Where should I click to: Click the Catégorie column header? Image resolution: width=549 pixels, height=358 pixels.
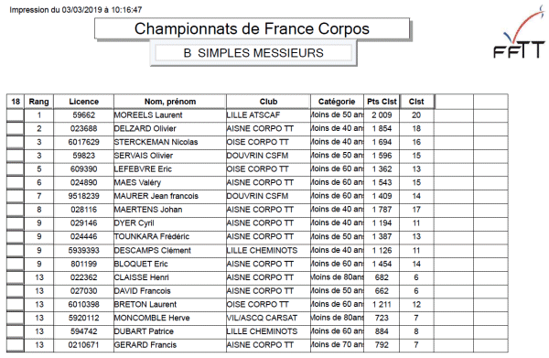(x=337, y=102)
